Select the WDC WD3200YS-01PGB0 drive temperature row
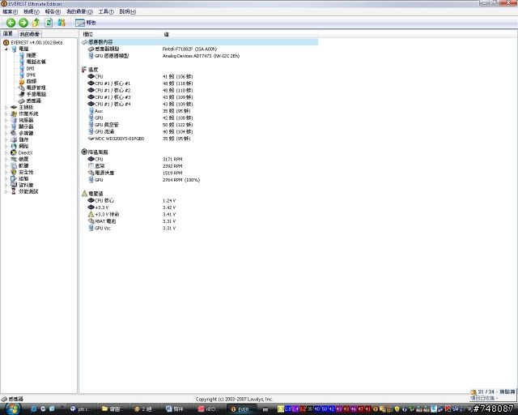Viewport: 518px width, 415px height. pyautogui.click(x=199, y=139)
